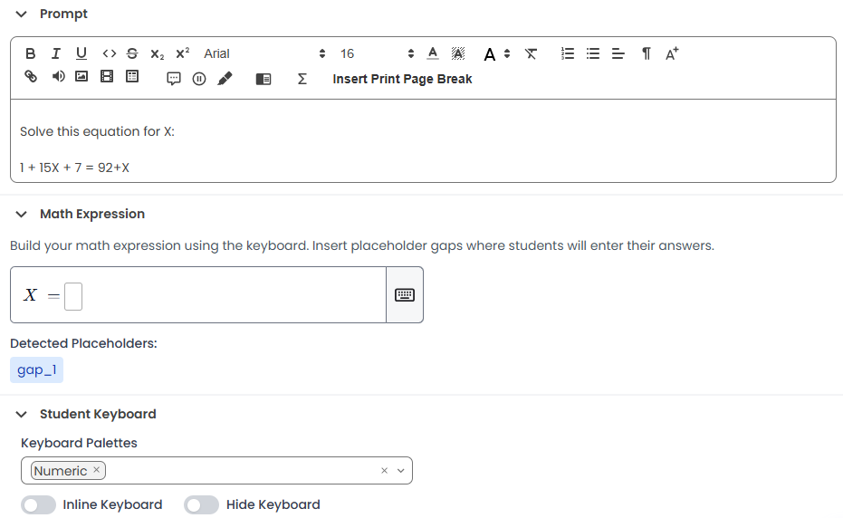Remove the Numeric palette tag

96,470
